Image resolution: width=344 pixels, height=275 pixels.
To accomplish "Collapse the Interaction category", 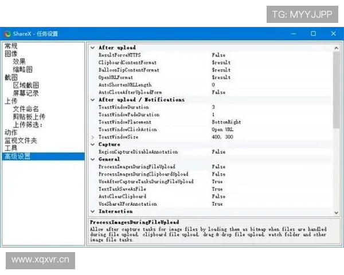I will click(93, 211).
